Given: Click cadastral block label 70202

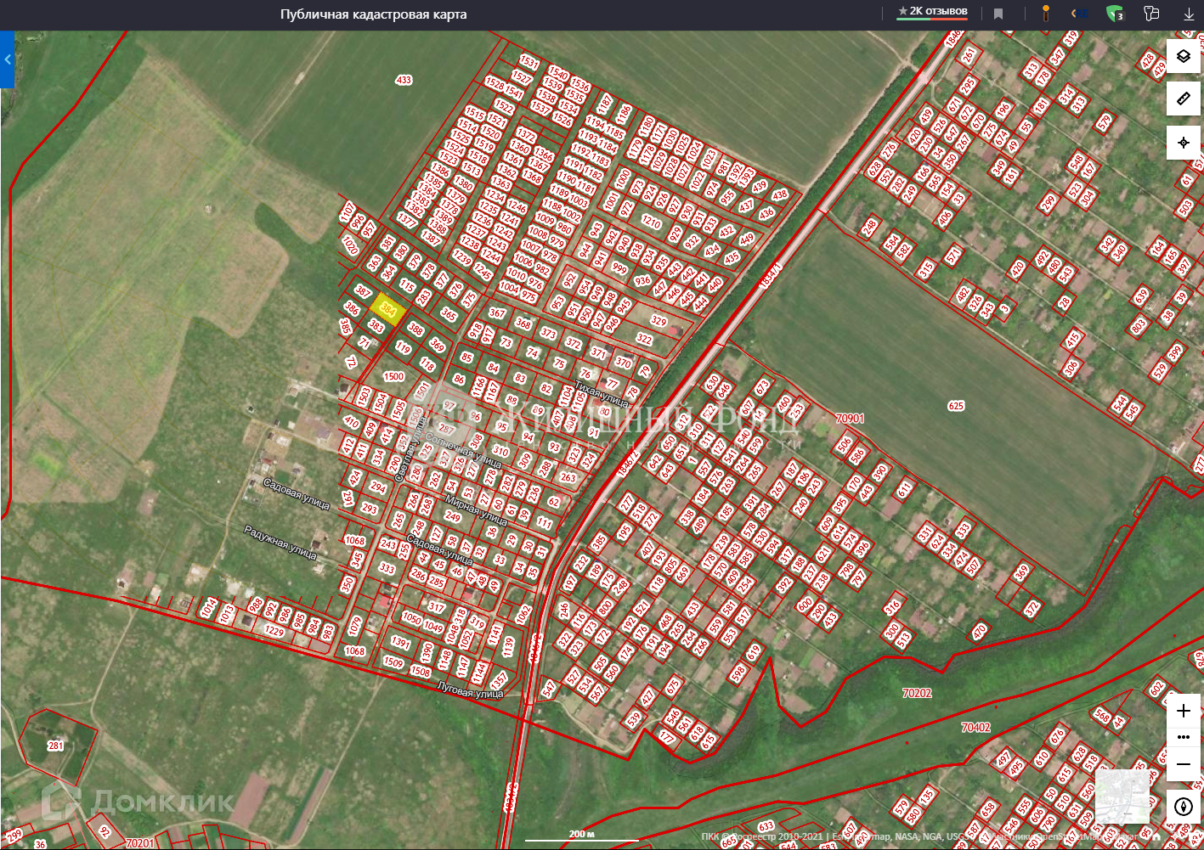Looking at the screenshot, I should (x=917, y=693).
